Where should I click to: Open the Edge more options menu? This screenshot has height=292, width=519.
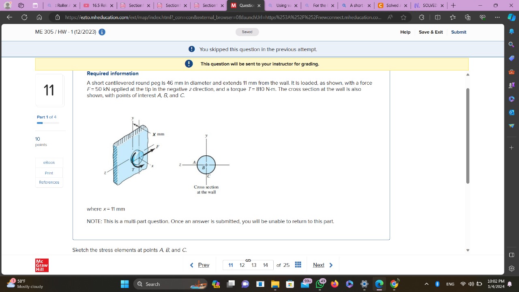pos(497,17)
